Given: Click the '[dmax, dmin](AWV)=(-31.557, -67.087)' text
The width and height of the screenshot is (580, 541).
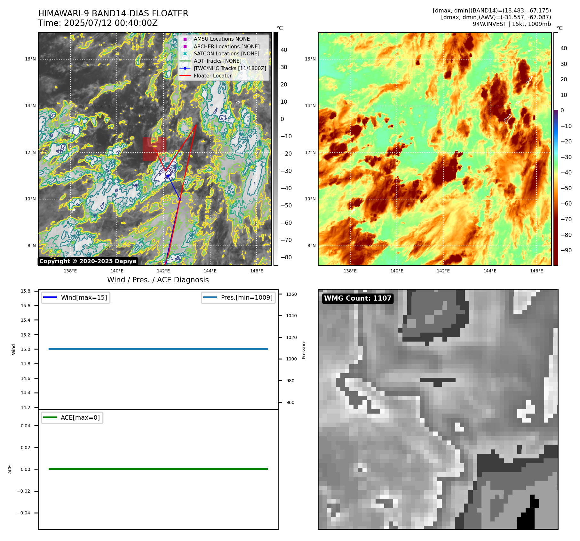Looking at the screenshot, I should tap(496, 17).
